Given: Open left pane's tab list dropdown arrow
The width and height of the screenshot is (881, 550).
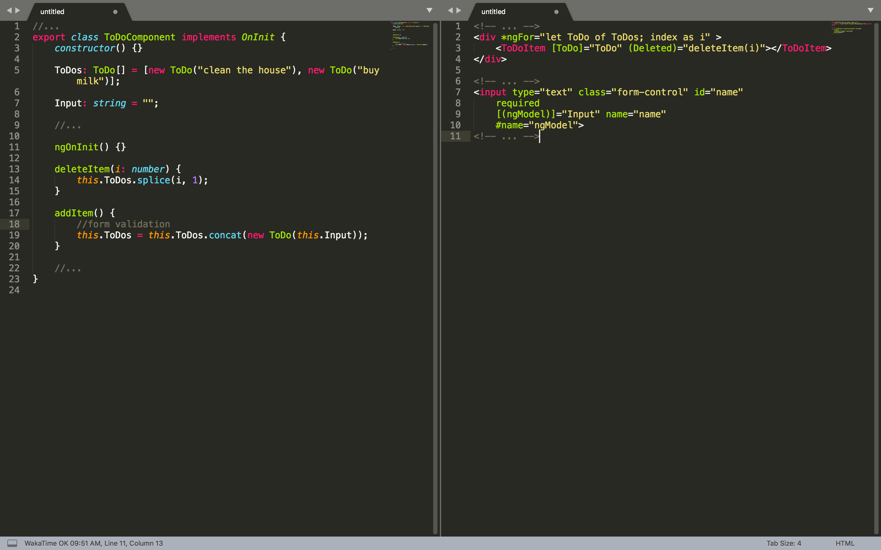Looking at the screenshot, I should [429, 10].
